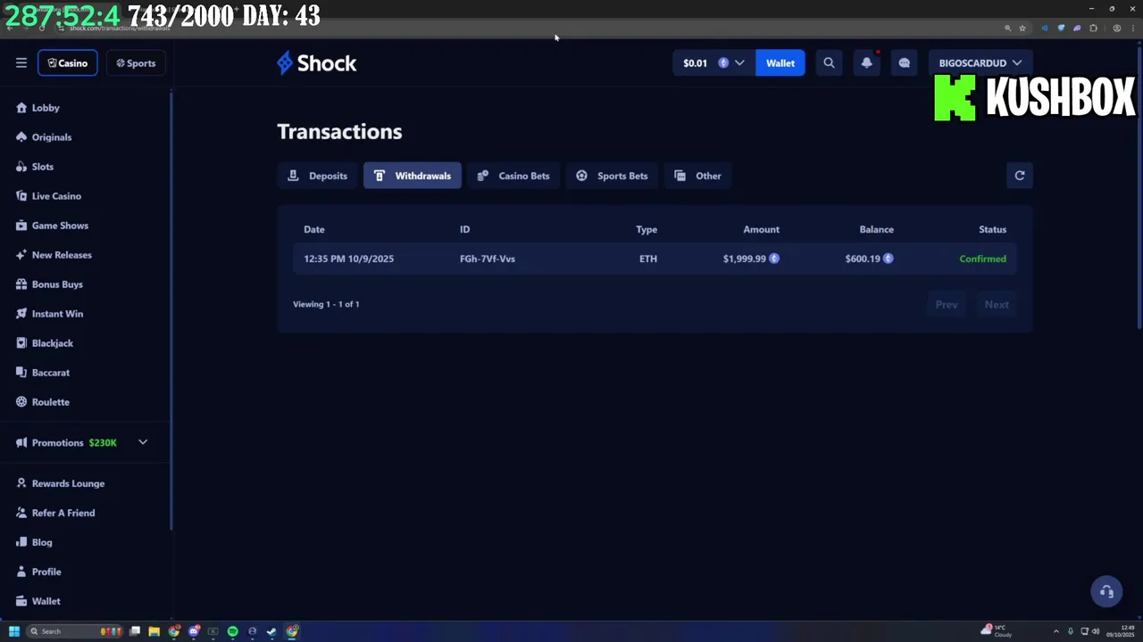Viewport: 1143px width, 642px height.
Task: Click the browser zoom magnifier icon
Action: coord(1007,28)
